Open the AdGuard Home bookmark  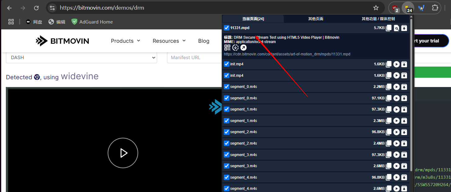point(92,22)
